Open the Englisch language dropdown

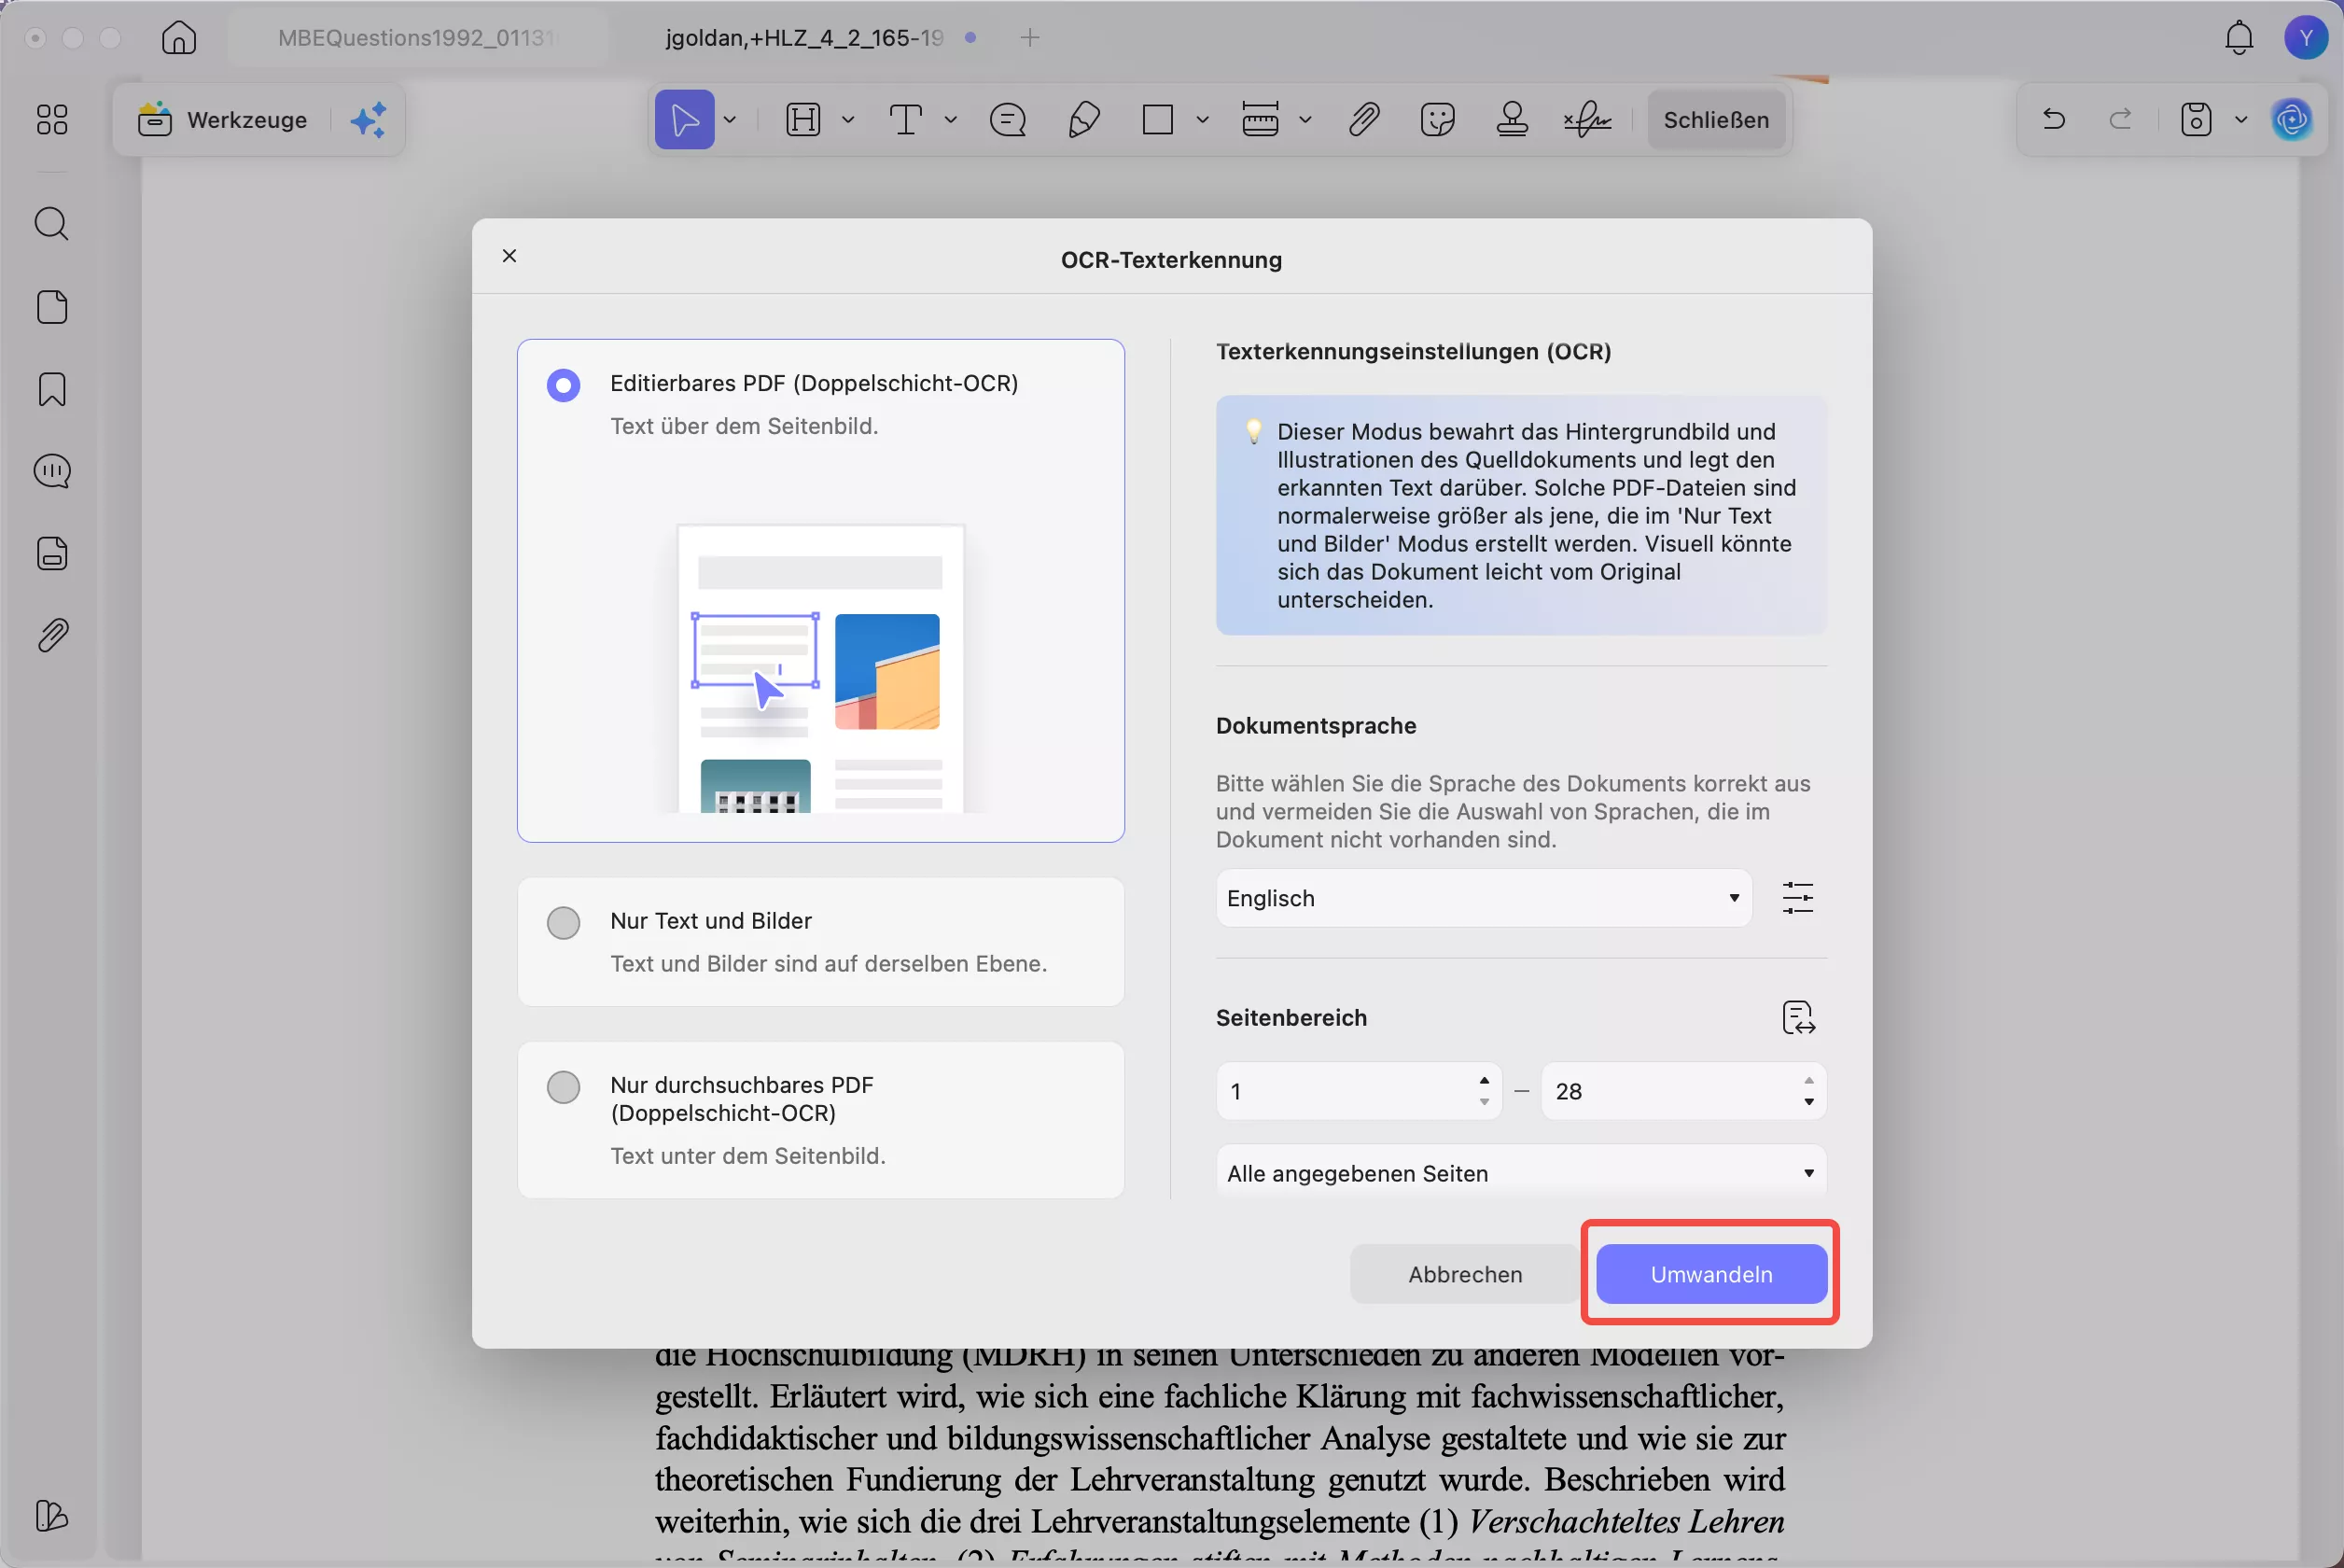[x=1483, y=898]
